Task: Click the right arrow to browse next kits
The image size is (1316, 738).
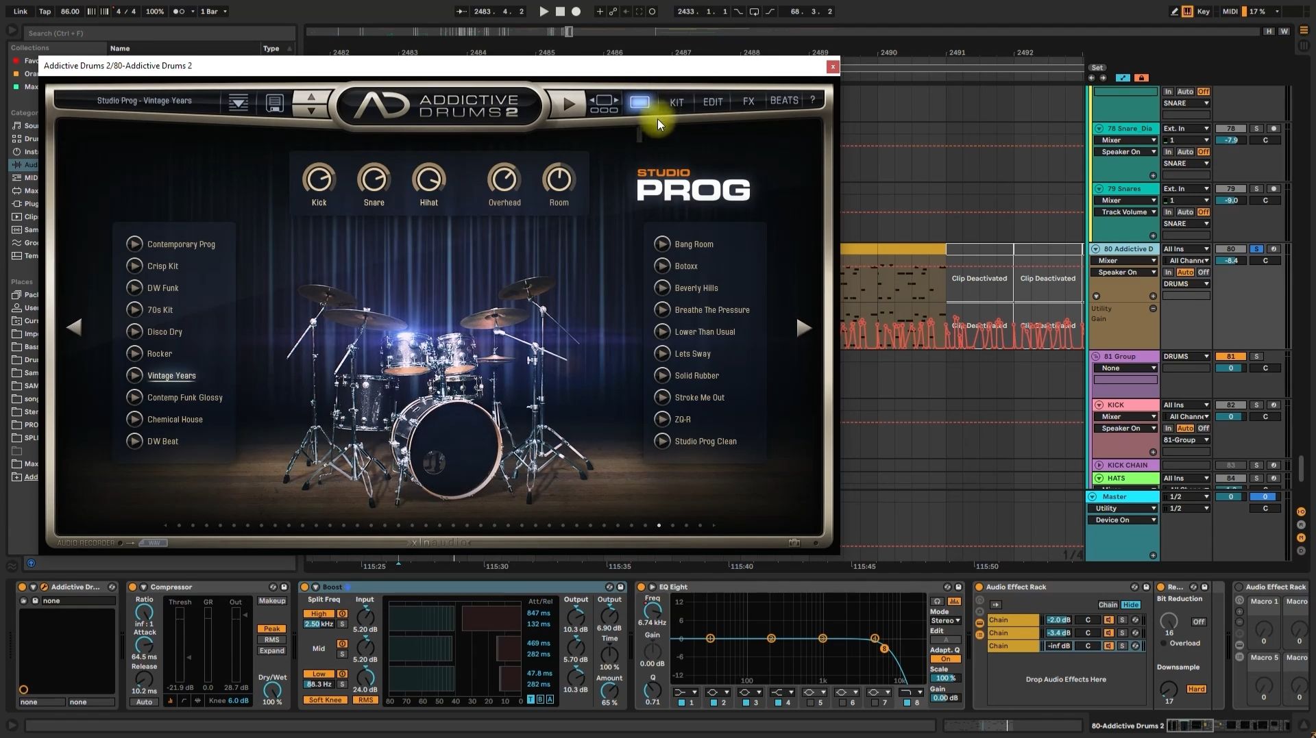Action: [x=804, y=328]
